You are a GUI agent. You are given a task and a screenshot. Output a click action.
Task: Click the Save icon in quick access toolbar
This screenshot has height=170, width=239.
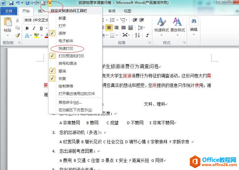pos(11,3)
